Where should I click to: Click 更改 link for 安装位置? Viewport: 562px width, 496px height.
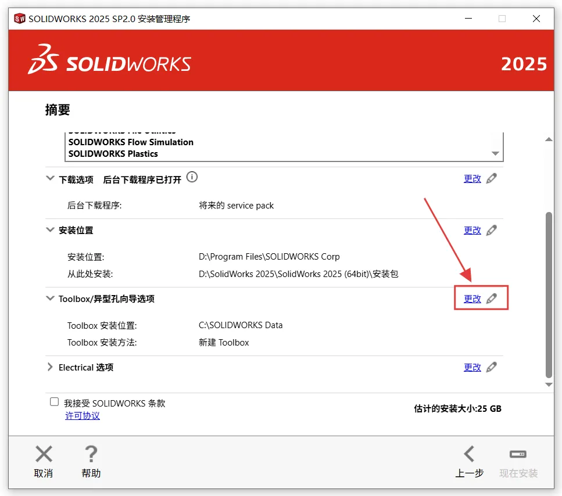pyautogui.click(x=472, y=230)
